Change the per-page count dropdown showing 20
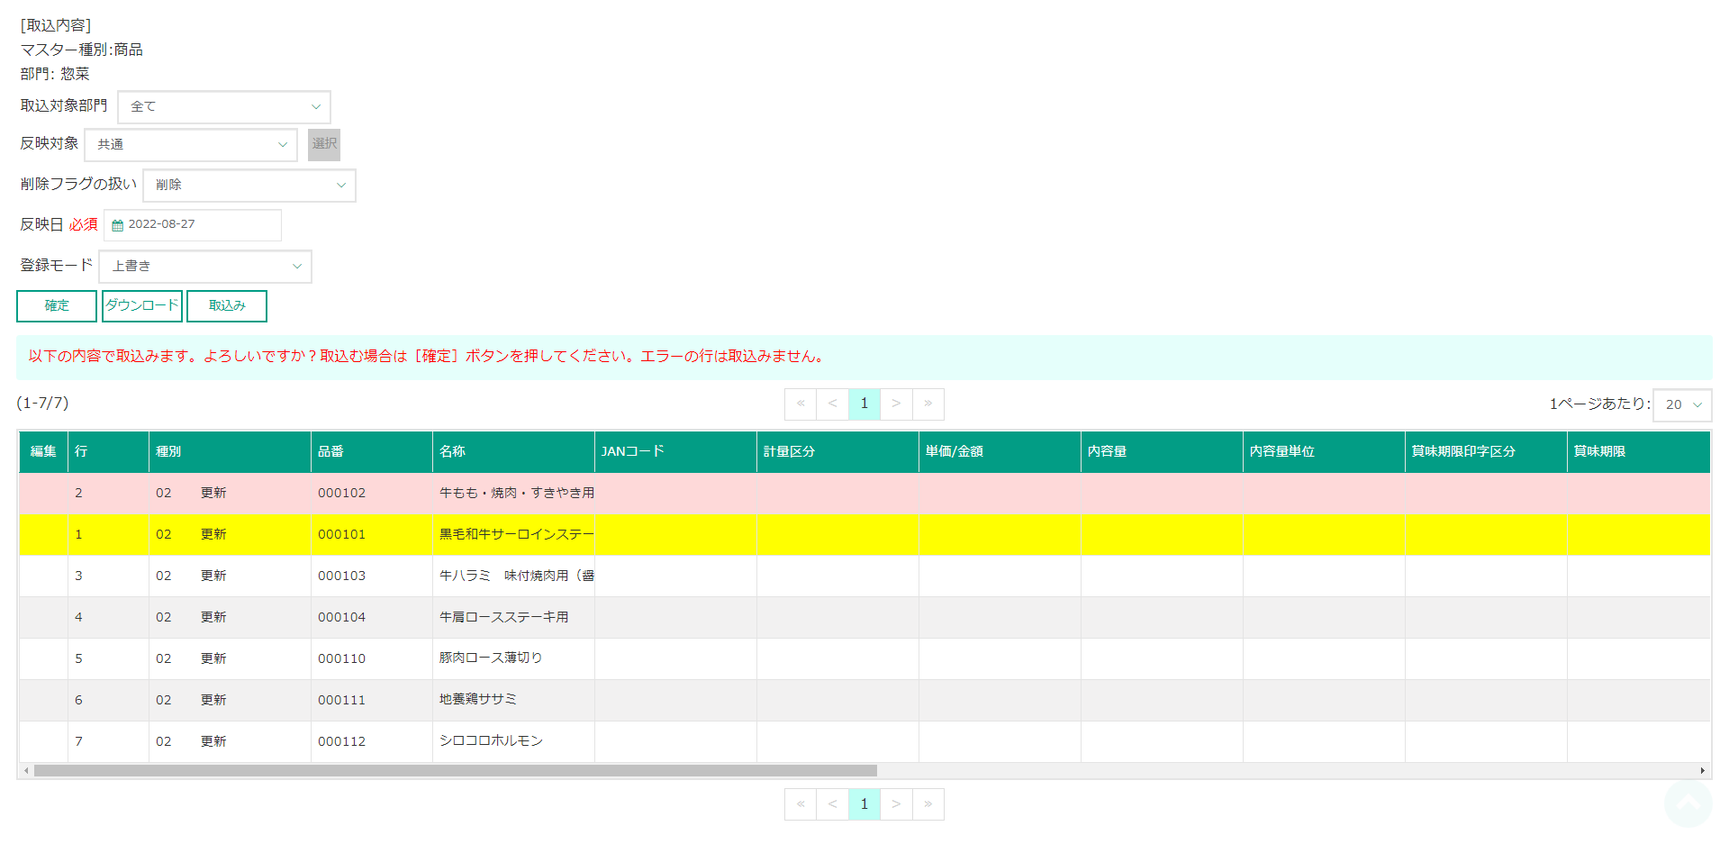The width and height of the screenshot is (1729, 844). tap(1682, 405)
